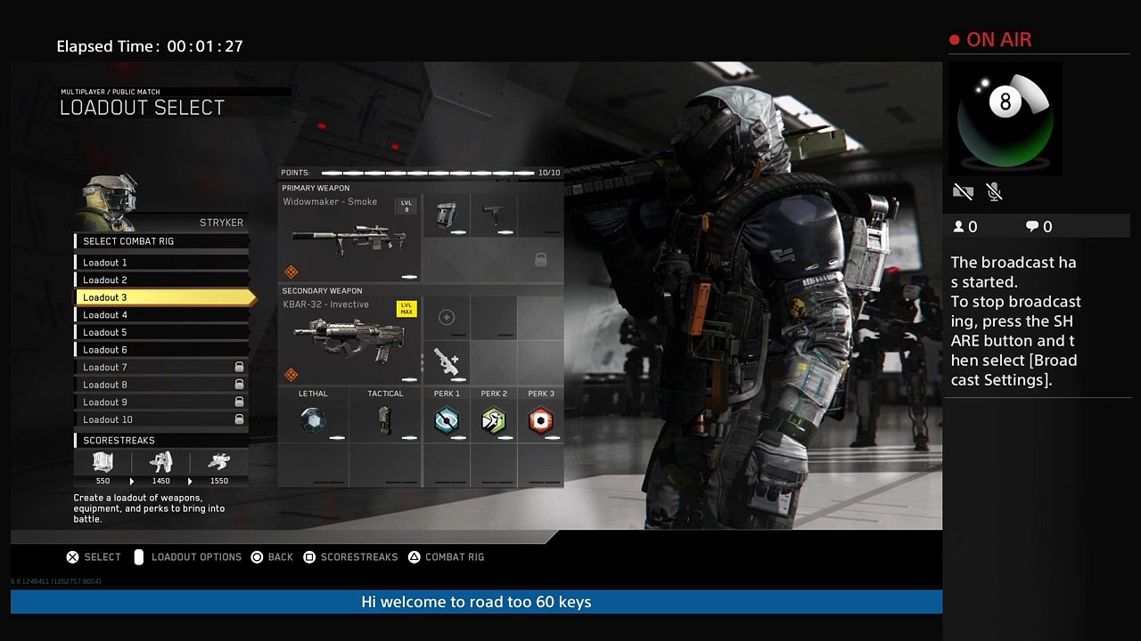Click the 8-ball broadcaster avatar
Viewport: 1141px width, 641px height.
(x=1006, y=119)
